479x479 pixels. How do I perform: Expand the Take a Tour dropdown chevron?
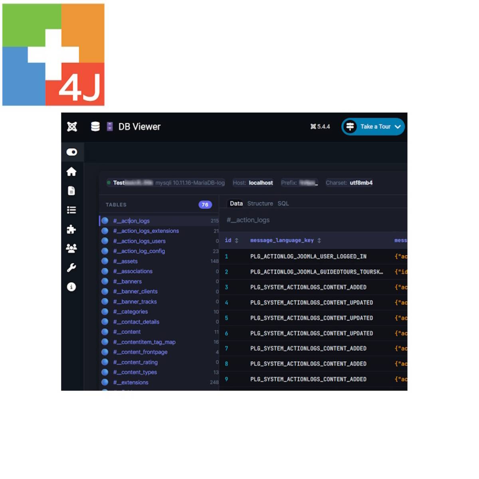pyautogui.click(x=398, y=127)
